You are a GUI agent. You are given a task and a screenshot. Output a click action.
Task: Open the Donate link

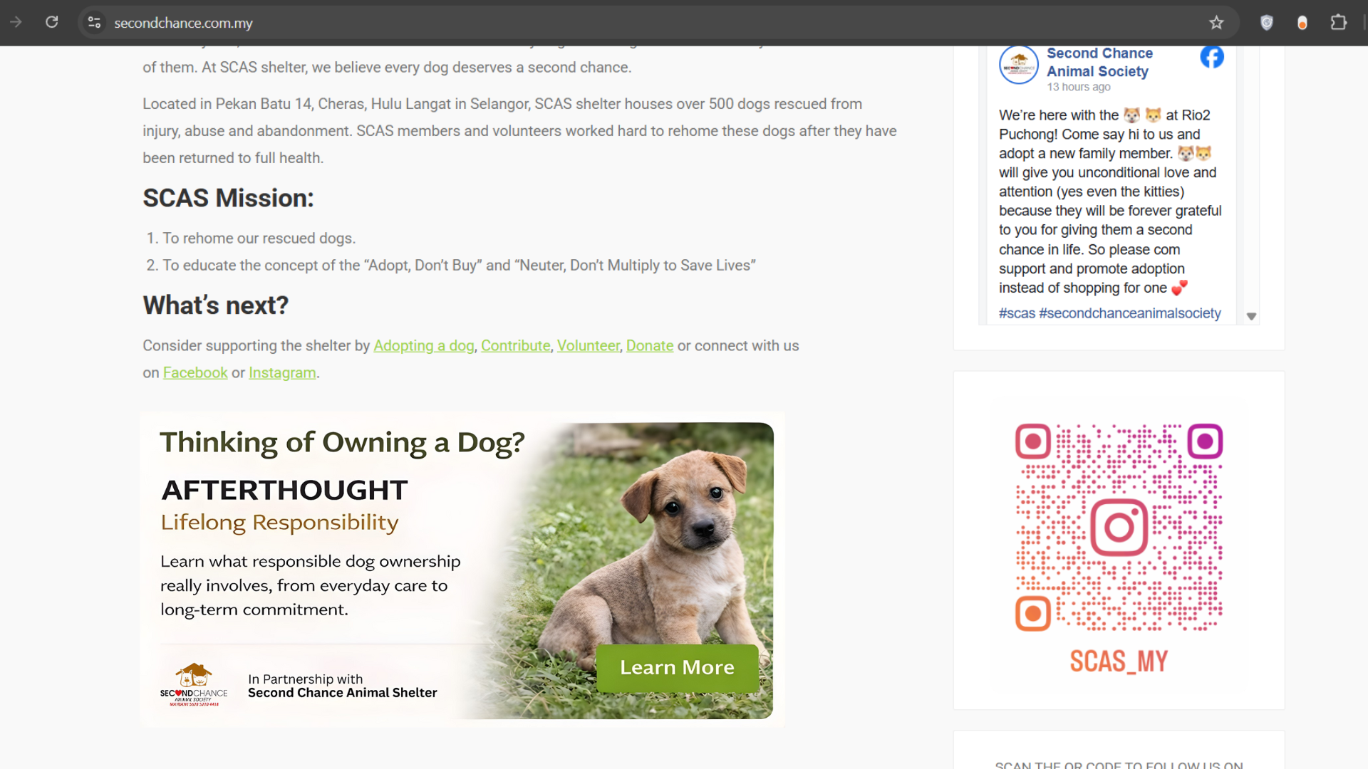650,346
